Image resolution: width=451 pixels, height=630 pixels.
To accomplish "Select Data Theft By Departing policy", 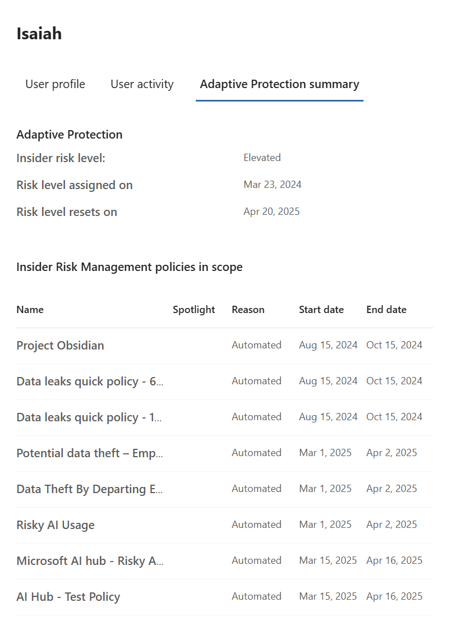I will tap(89, 489).
